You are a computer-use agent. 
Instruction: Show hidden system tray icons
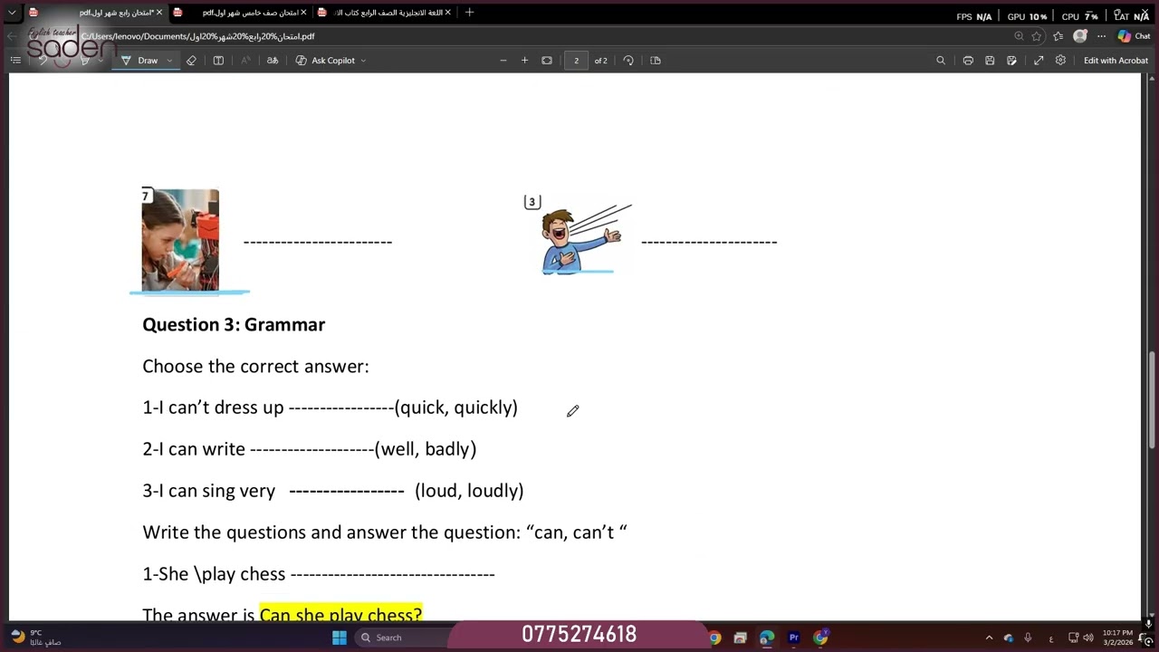(x=989, y=638)
